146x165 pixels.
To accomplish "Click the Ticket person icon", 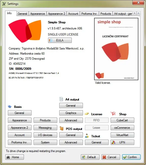I will (87, 136).
